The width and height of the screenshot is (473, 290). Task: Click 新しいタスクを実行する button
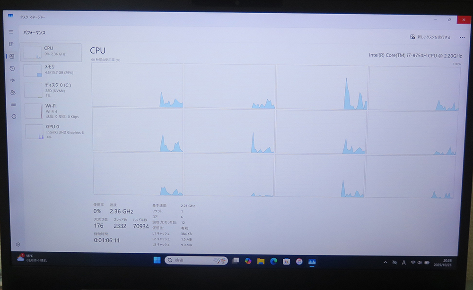pyautogui.click(x=430, y=37)
